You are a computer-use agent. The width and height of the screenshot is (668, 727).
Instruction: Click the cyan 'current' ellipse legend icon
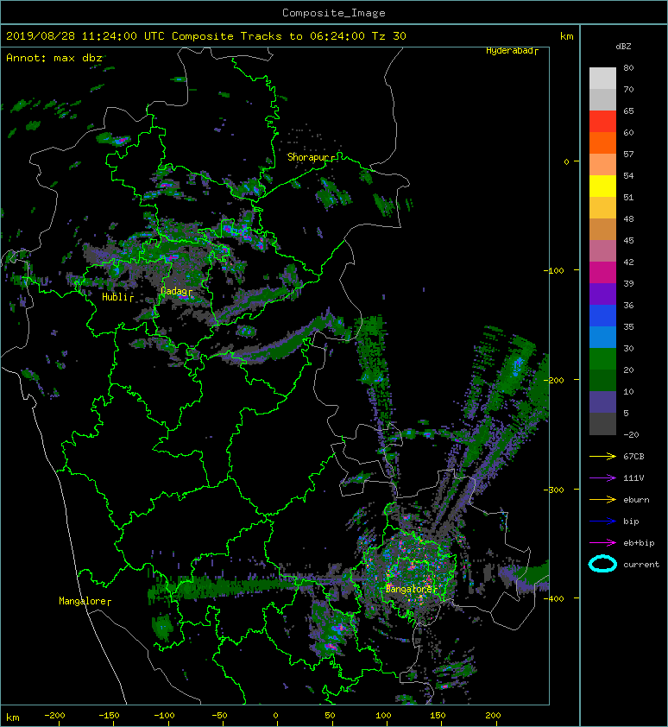(602, 564)
